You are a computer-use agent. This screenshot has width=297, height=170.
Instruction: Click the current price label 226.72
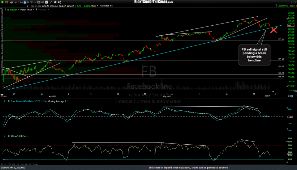(291, 25)
